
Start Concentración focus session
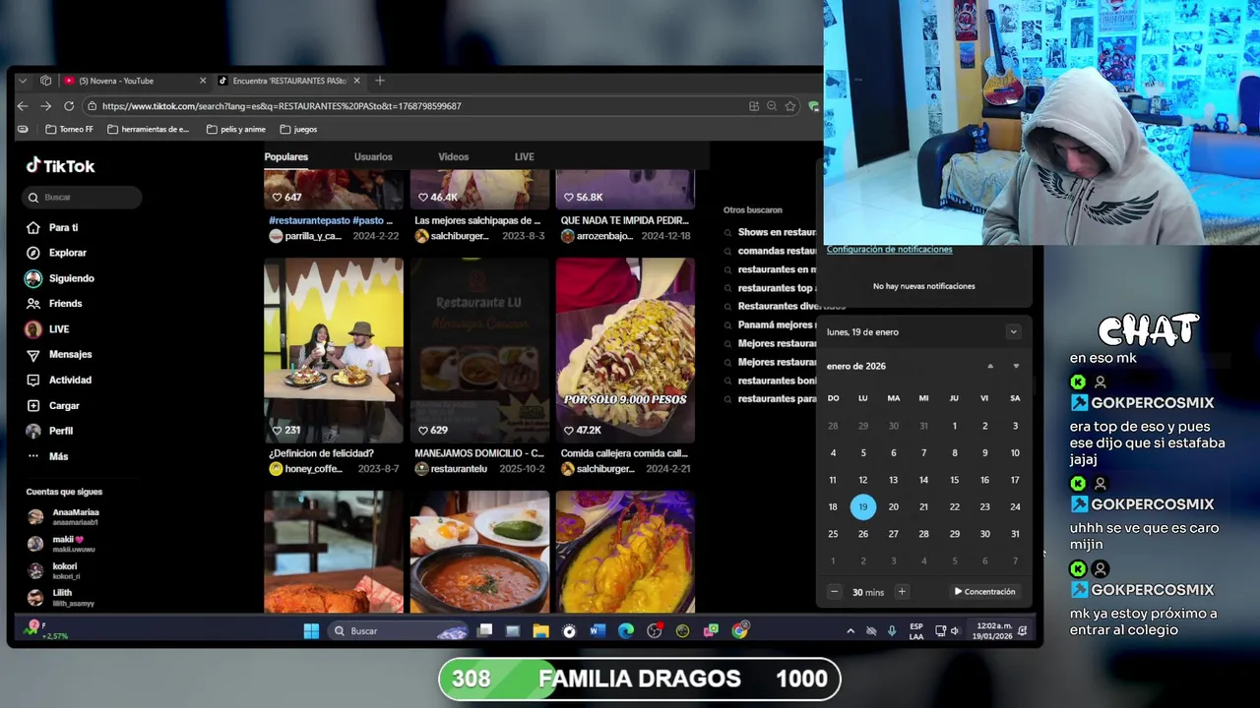pos(984,592)
